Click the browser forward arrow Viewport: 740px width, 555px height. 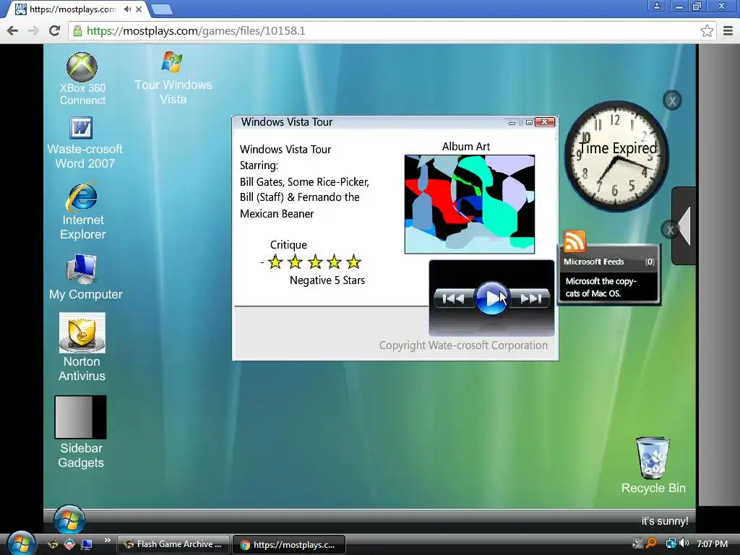point(33,31)
